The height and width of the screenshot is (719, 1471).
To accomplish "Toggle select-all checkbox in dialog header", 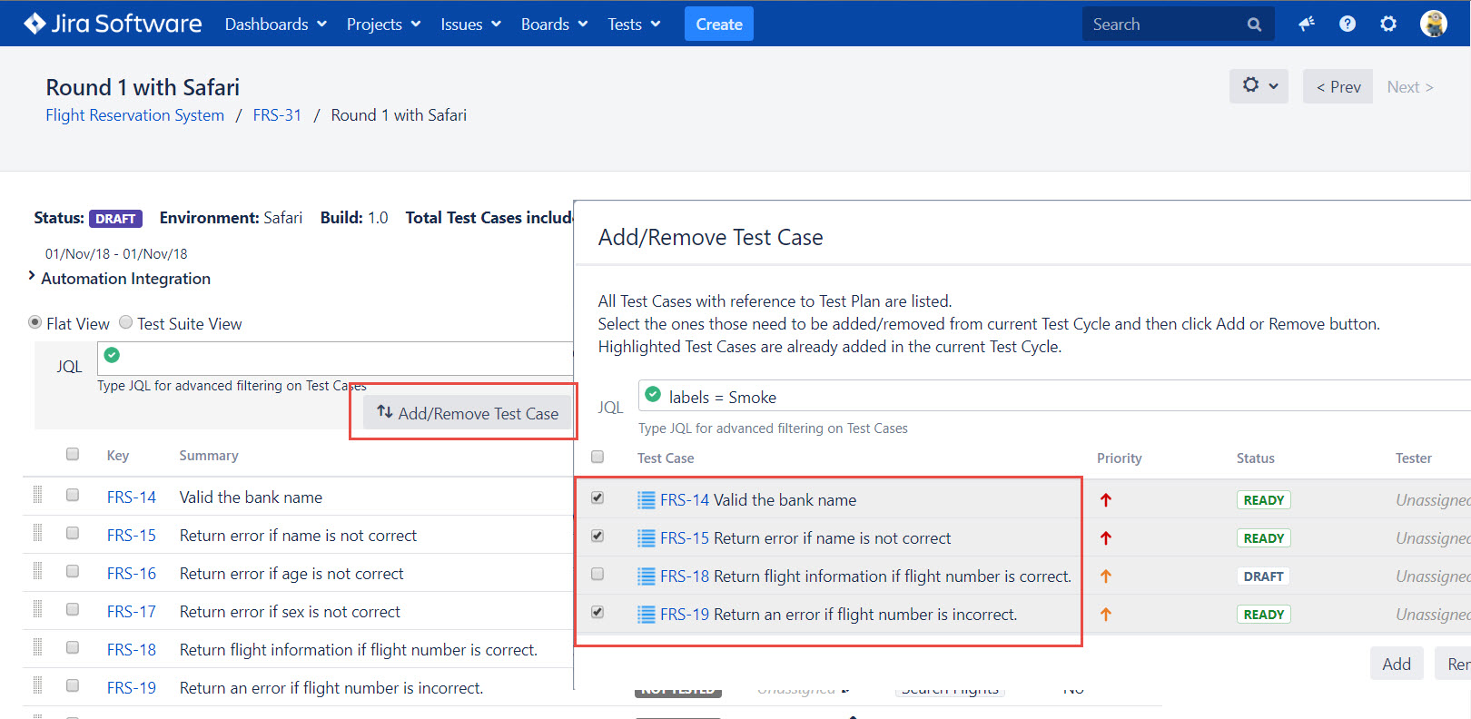I will (x=597, y=457).
